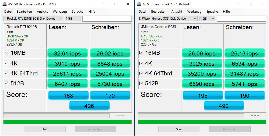The height and width of the screenshot is (136, 269).
Task: Click the 3925 iops 4K read result
Action: [202, 64]
